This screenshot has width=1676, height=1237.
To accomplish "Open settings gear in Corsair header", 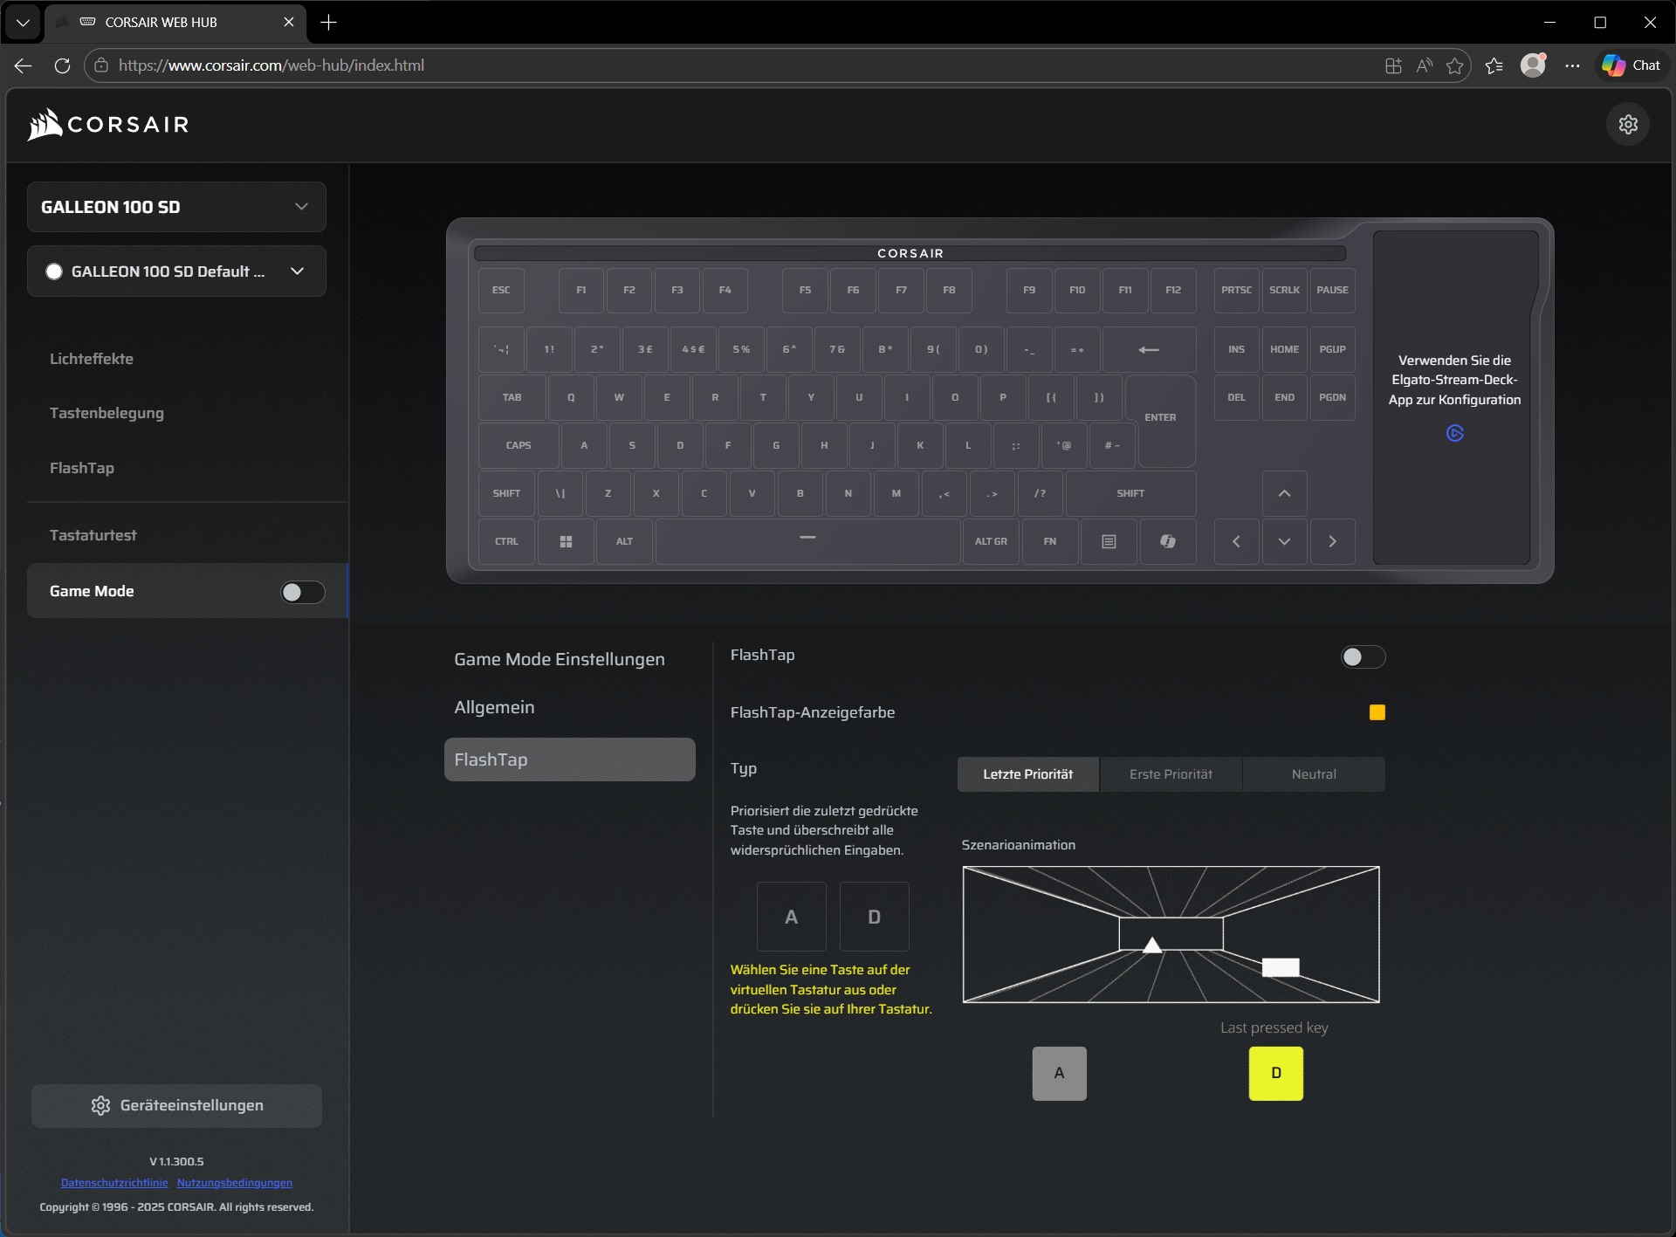I will tap(1628, 124).
